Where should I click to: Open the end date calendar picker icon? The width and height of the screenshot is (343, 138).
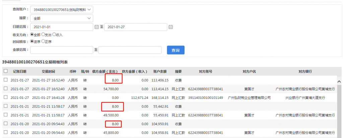170,27
